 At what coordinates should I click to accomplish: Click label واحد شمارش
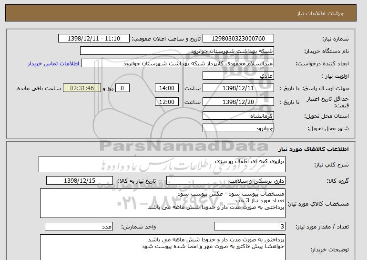click(138, 227)
